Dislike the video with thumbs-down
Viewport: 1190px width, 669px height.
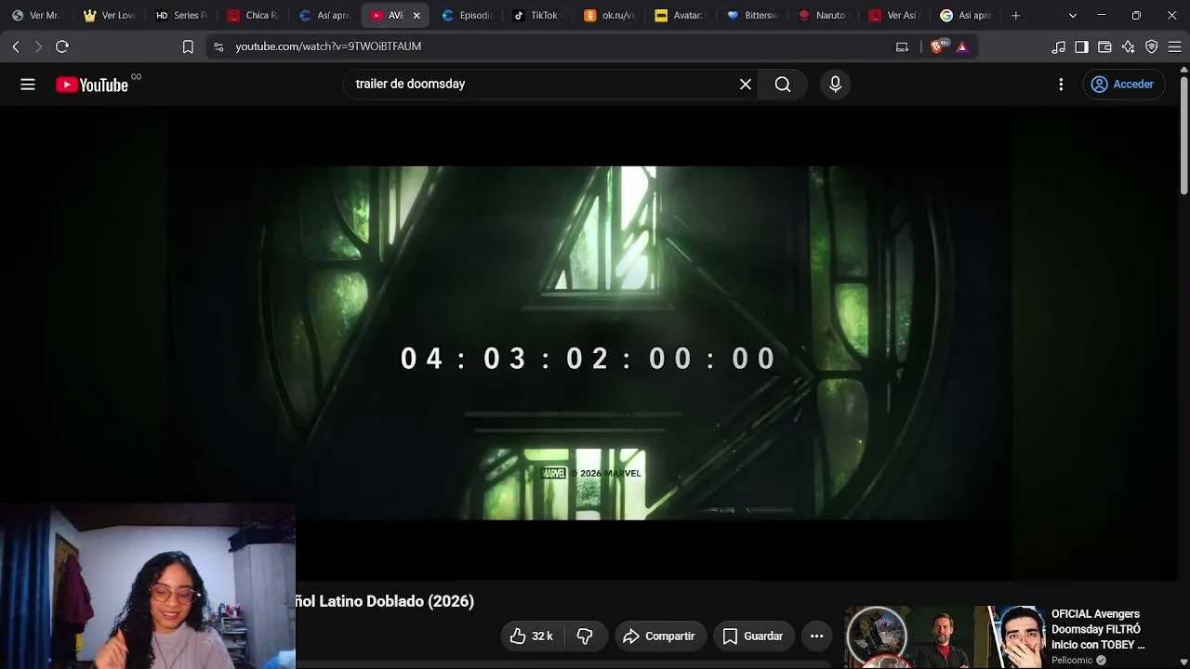(585, 636)
